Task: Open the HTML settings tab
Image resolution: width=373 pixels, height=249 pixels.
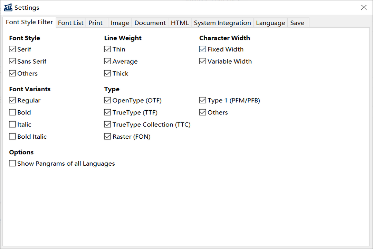Action: pyautogui.click(x=180, y=23)
